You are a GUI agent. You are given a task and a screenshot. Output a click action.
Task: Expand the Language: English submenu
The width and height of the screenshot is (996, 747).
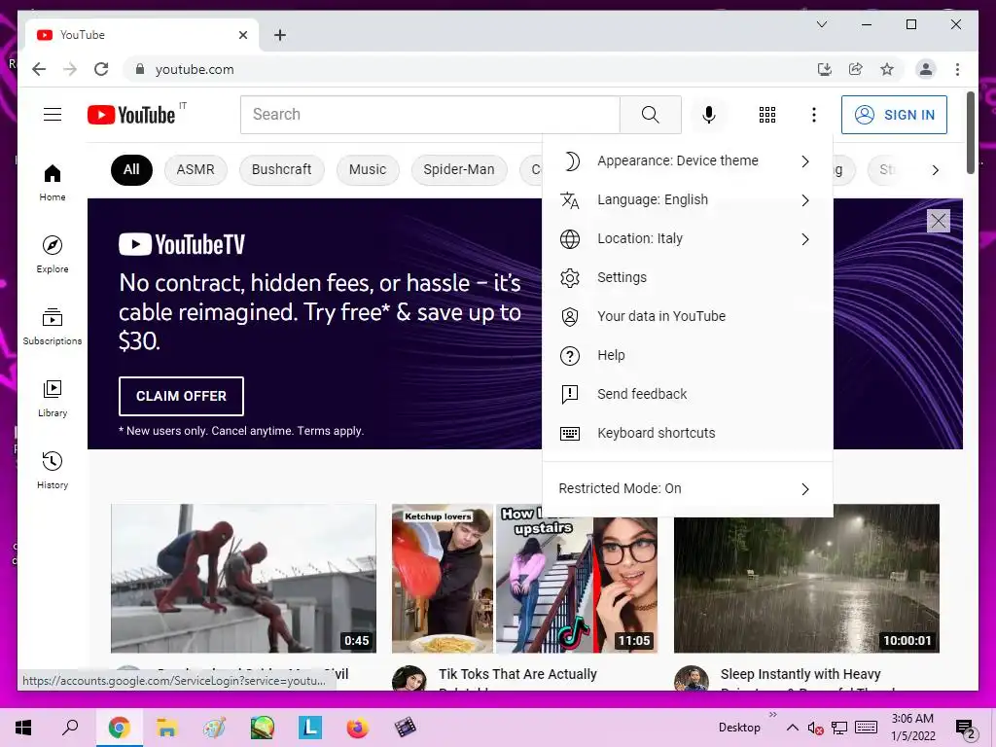pos(688,199)
